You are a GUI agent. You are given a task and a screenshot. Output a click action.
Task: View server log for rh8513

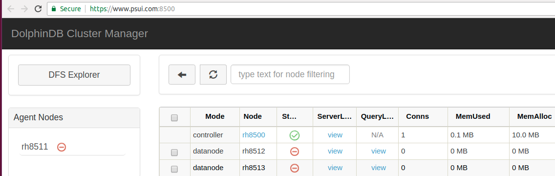pos(335,168)
